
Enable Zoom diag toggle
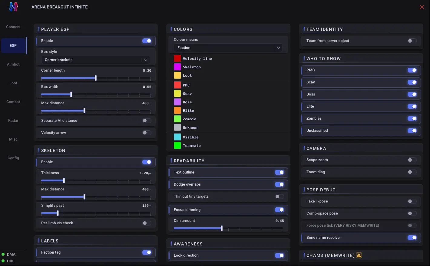point(412,172)
